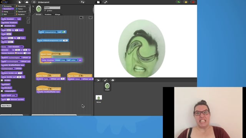Viewport: 246px width, 138px height.
Task: Start scripts with the green flag
Action: (x=178, y=2)
